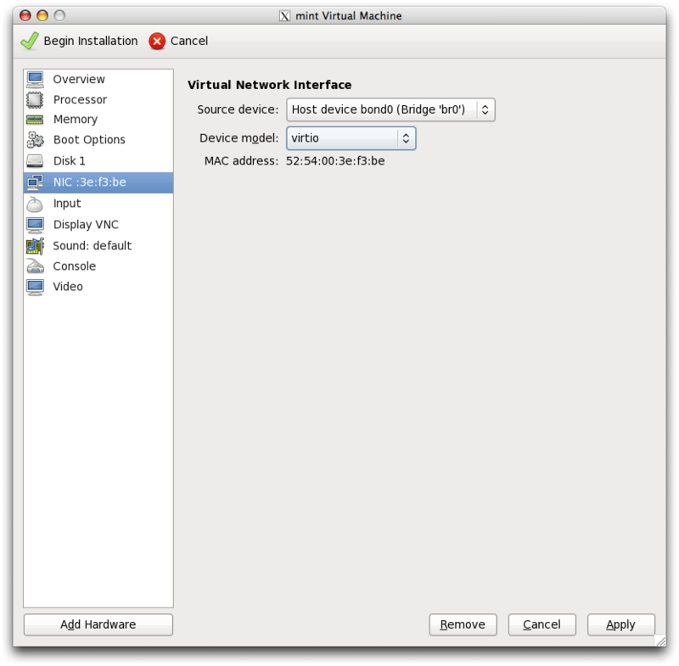679x666 pixels.
Task: Click the bottom Cancel button
Action: 542,624
